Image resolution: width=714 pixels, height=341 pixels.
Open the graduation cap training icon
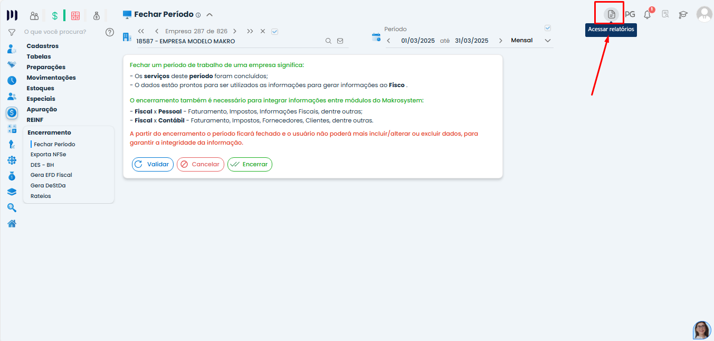[683, 14]
